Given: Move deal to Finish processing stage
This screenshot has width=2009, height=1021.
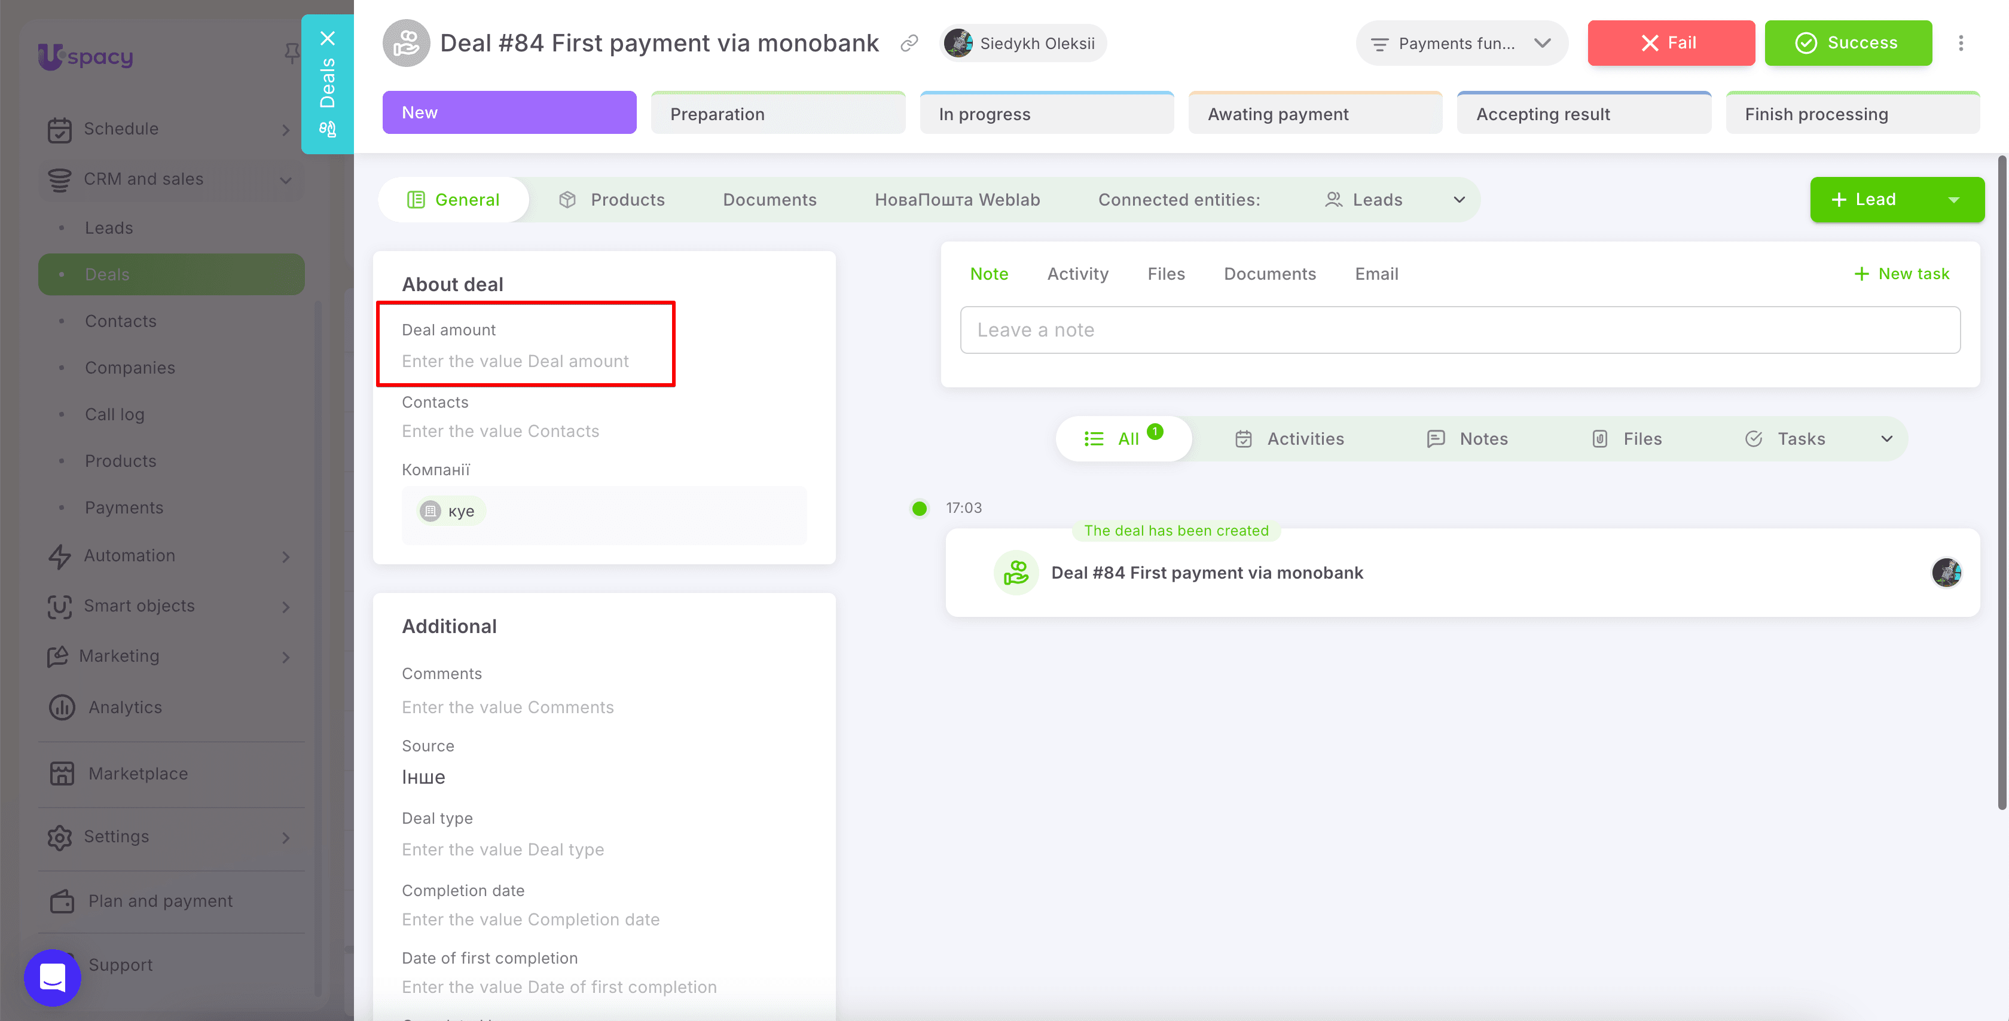Looking at the screenshot, I should coord(1853,113).
